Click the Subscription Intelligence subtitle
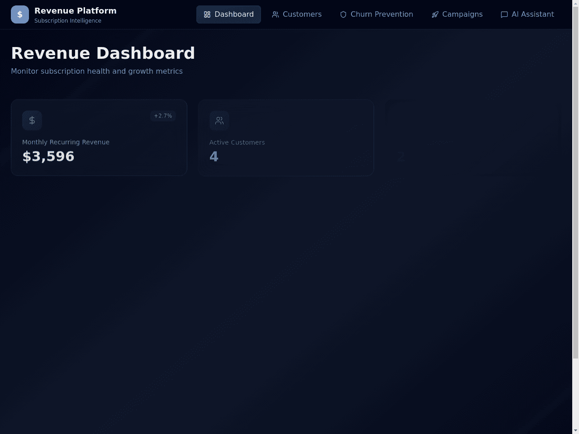 tap(68, 21)
